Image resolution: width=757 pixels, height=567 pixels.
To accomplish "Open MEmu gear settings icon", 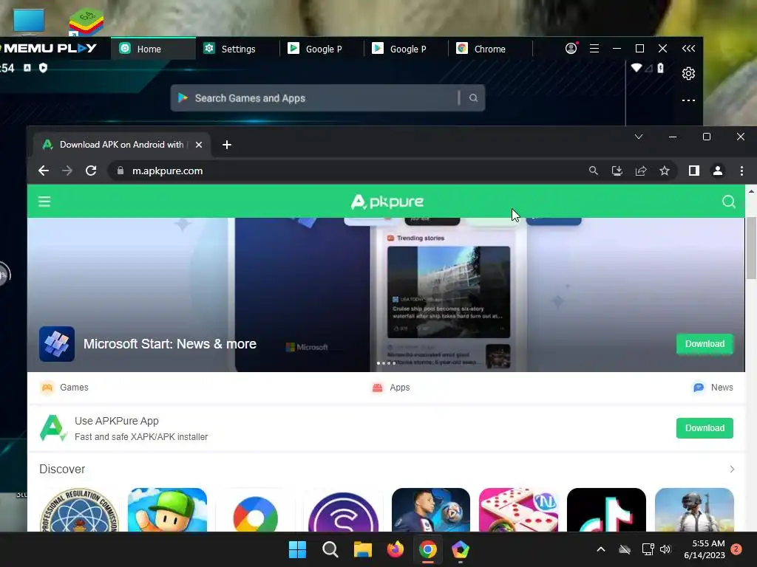I will pos(688,73).
